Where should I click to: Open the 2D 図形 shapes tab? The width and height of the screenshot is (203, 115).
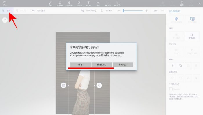tap(60, 4)
